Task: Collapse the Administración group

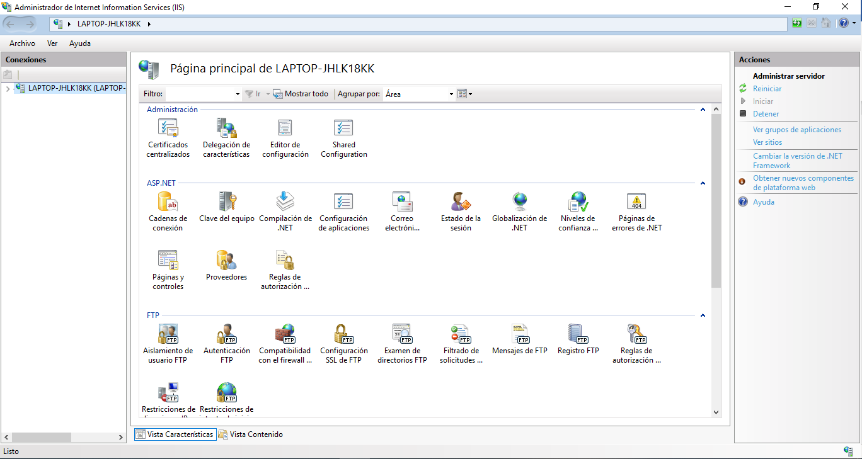Action: pyautogui.click(x=703, y=110)
